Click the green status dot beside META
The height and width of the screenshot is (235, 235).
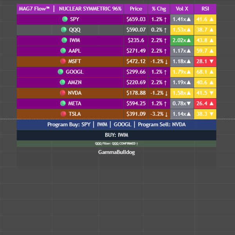tap(63, 103)
